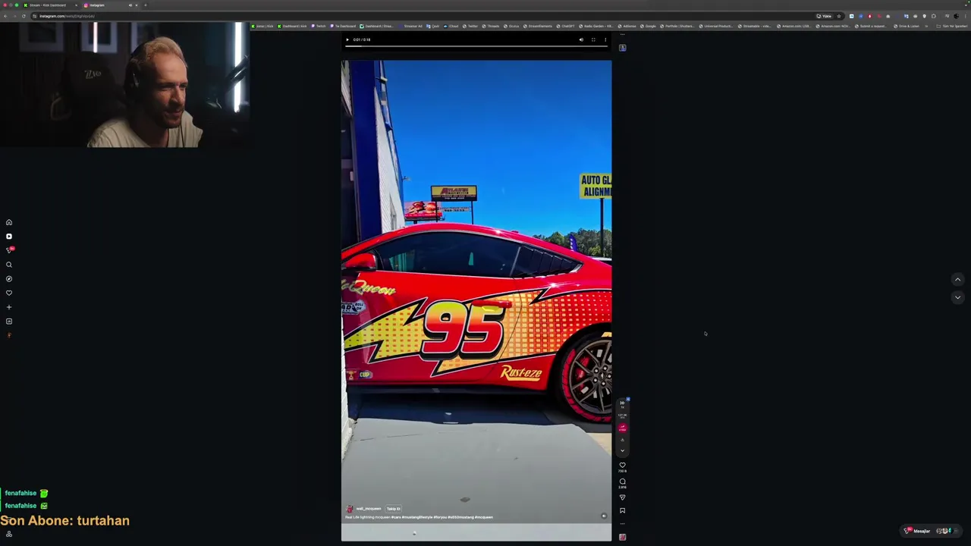Save the reel with bookmark icon

pos(623,510)
